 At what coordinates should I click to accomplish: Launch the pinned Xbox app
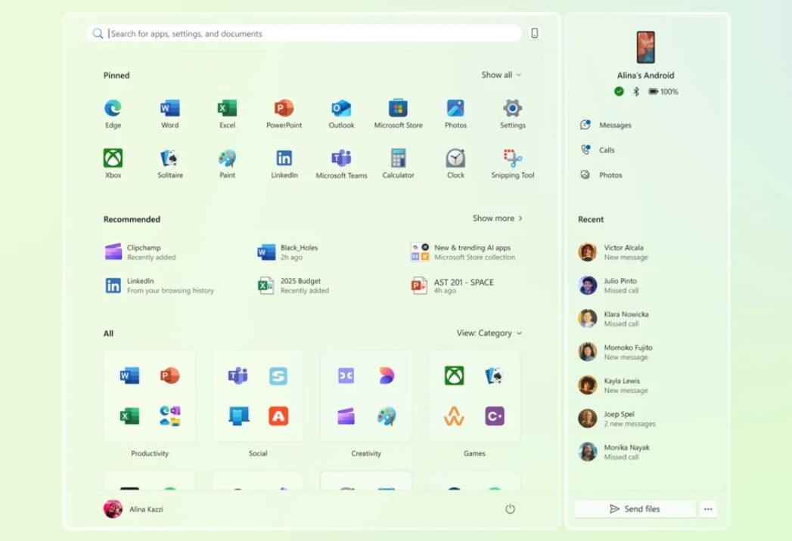point(113,164)
